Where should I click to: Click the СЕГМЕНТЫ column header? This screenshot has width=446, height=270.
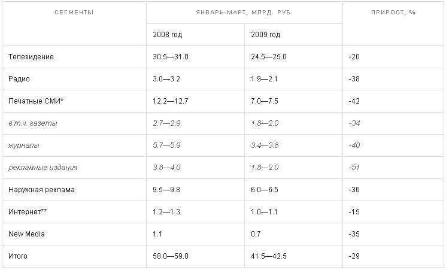click(74, 13)
